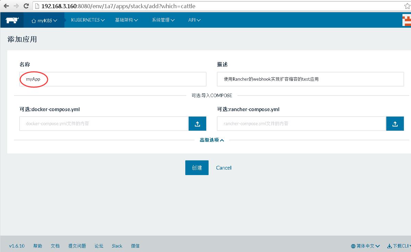Focus the 名称 input containing myApp
This screenshot has width=411, height=252.
[x=113, y=79]
